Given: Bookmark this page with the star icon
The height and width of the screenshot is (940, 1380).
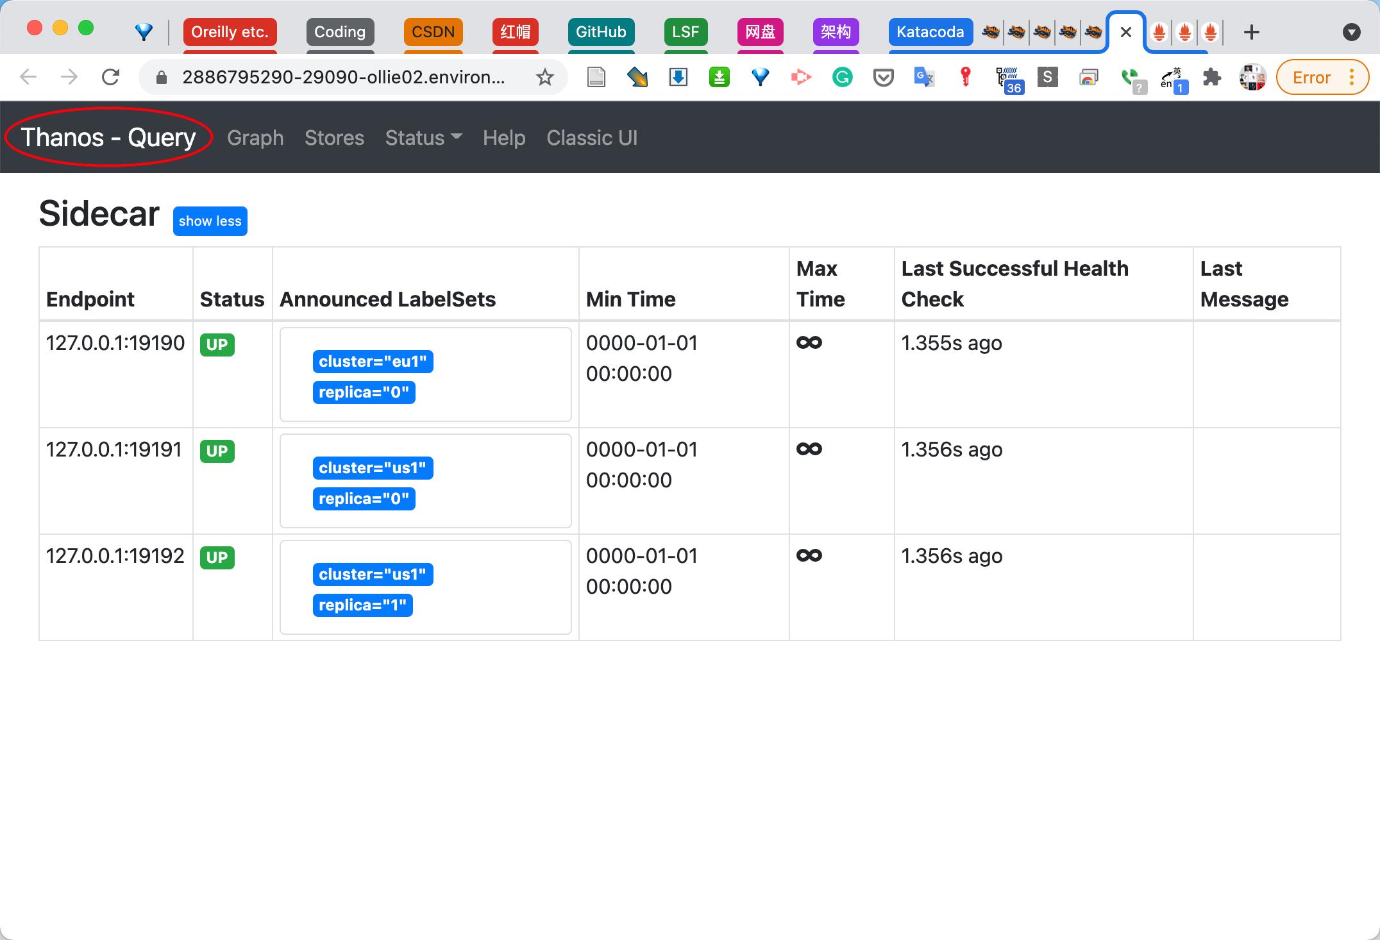Looking at the screenshot, I should click(x=545, y=78).
